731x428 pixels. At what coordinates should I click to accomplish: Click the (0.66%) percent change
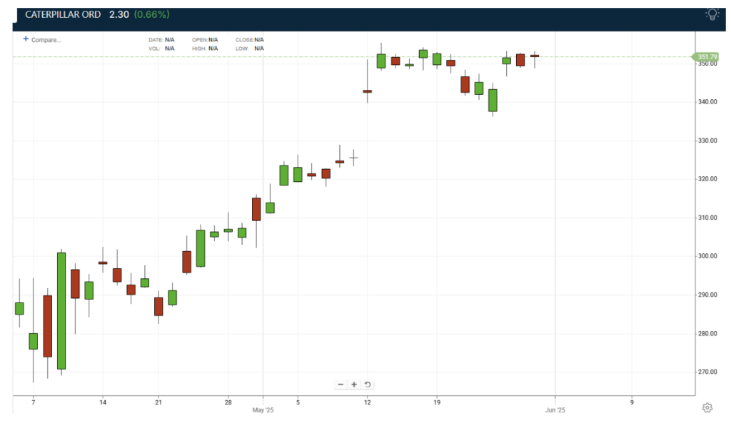[x=151, y=14]
